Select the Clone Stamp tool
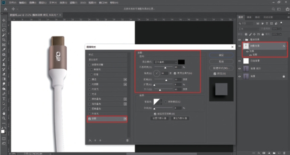The height and width of the screenshot is (155, 290). (x=4, y=65)
